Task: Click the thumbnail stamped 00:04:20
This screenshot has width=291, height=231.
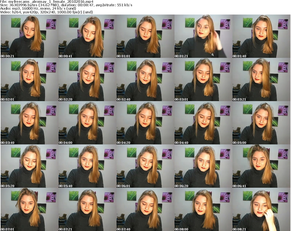Action: click(x=145, y=123)
